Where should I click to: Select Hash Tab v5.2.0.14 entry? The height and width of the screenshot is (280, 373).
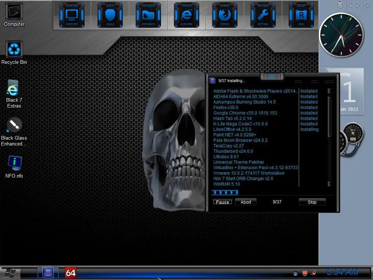(x=232, y=118)
